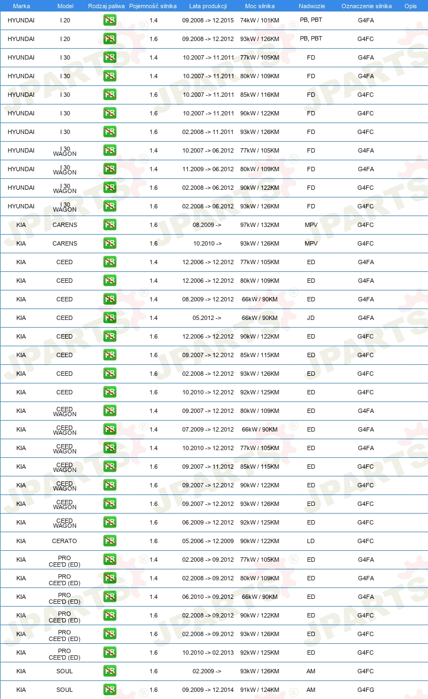Click the 08.2009 -> production date

207,225
